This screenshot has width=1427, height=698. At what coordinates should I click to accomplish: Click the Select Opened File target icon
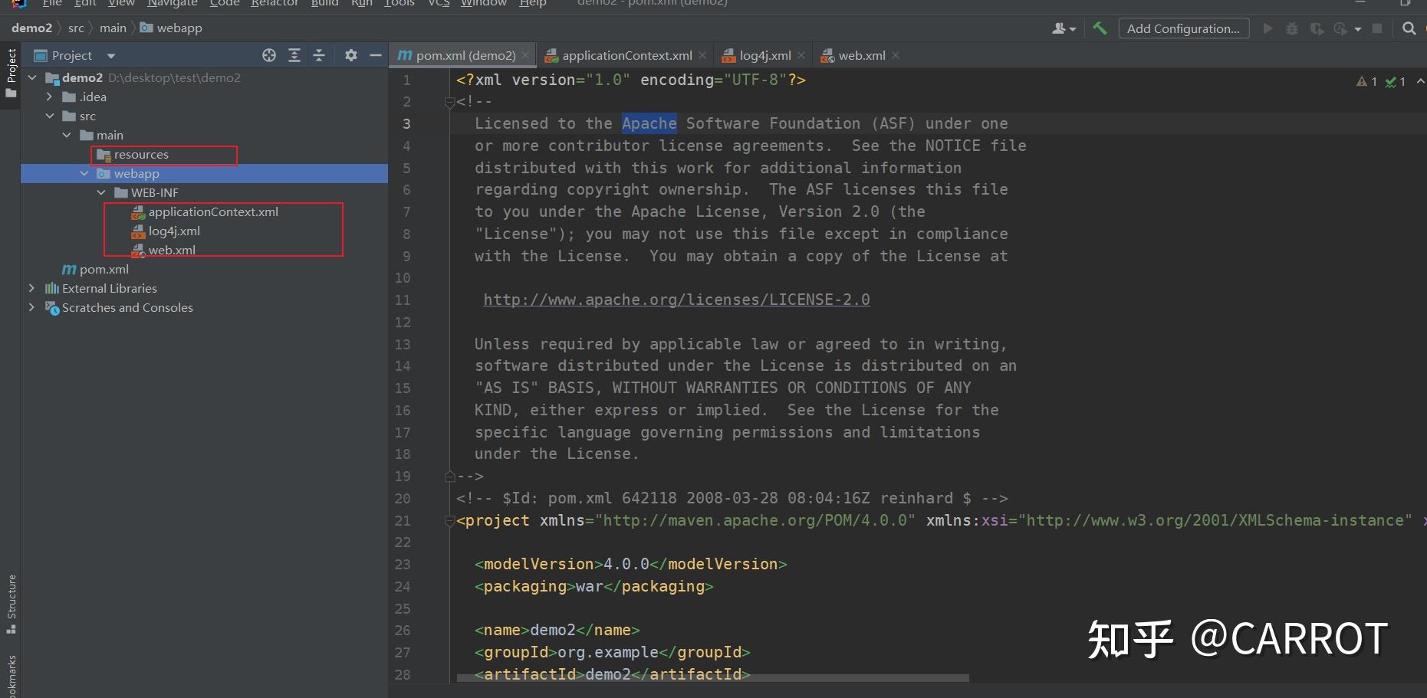pyautogui.click(x=269, y=55)
